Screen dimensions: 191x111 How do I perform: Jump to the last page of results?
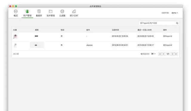click(176, 54)
